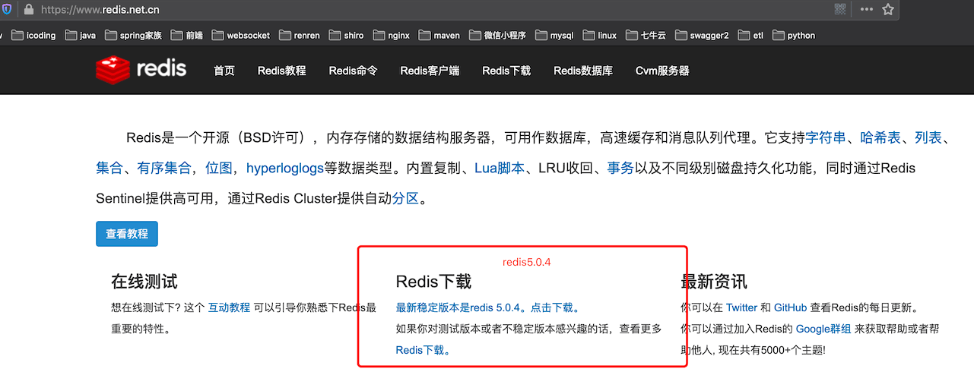Viewport: 974px width, 372px height.
Task: Bookmark this page with the star icon
Action: coord(887,10)
